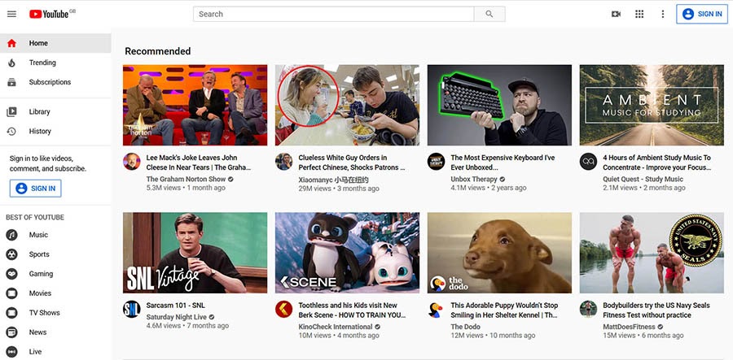733x360 pixels.
Task: Click The Dodo channel name
Action: (465, 327)
